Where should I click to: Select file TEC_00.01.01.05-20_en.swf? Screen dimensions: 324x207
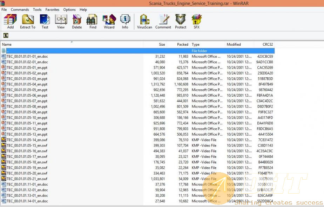[137, 173]
